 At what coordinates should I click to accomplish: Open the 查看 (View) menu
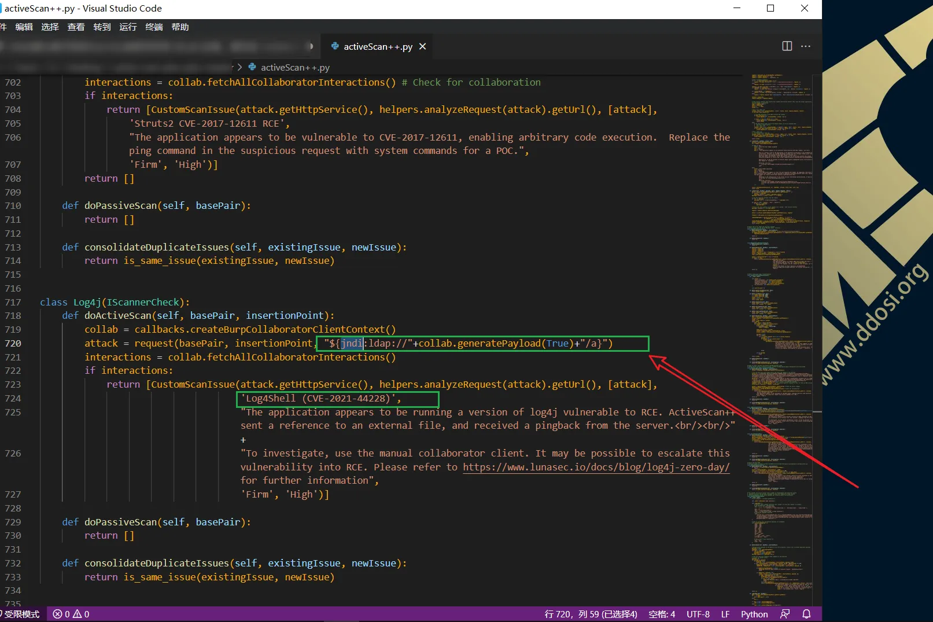pos(76,27)
